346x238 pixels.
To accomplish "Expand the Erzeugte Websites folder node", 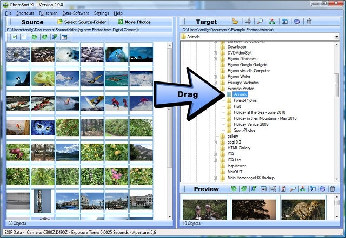I will 215,83.
